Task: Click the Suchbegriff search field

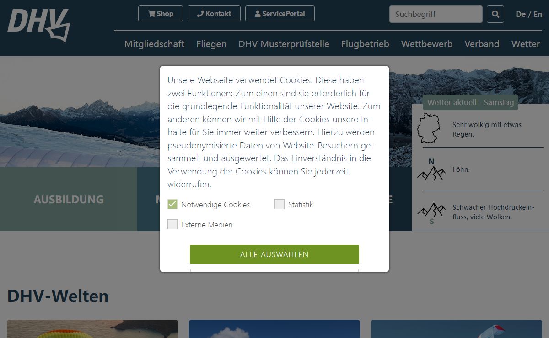Action: coord(436,14)
